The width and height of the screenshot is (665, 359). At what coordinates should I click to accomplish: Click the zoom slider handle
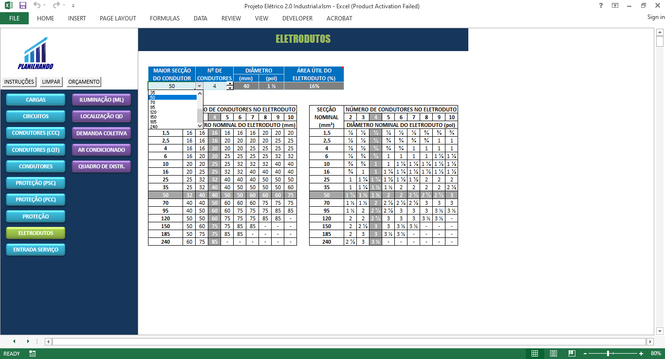point(608,354)
